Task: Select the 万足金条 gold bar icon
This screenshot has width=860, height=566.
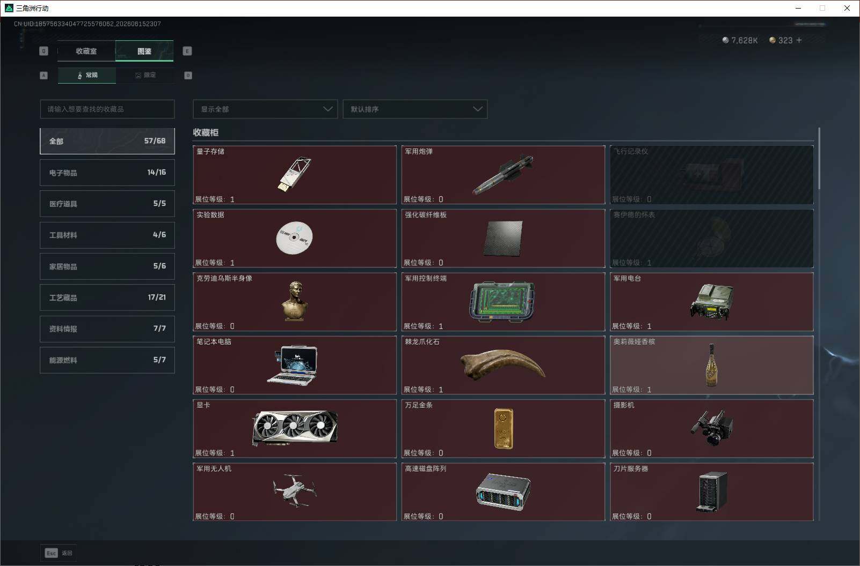Action: coord(504,428)
